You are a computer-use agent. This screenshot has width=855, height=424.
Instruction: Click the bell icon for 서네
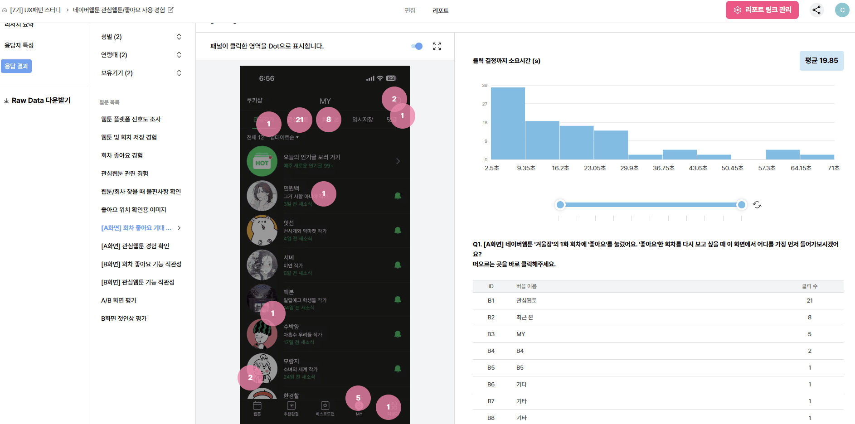pos(398,265)
